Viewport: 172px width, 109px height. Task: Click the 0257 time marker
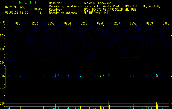(117, 23)
